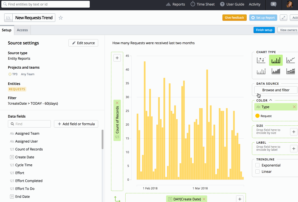Viewport: 298px width, 202px height.
Task: Open the Activity page
Action: tap(255, 4)
